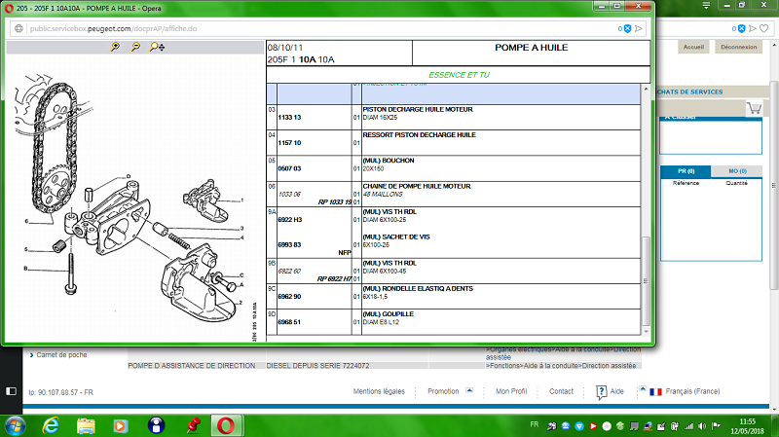This screenshot has width=779, height=437.
Task: Click the magnifier icon with arrows (fit zoom)
Action: 157,47
